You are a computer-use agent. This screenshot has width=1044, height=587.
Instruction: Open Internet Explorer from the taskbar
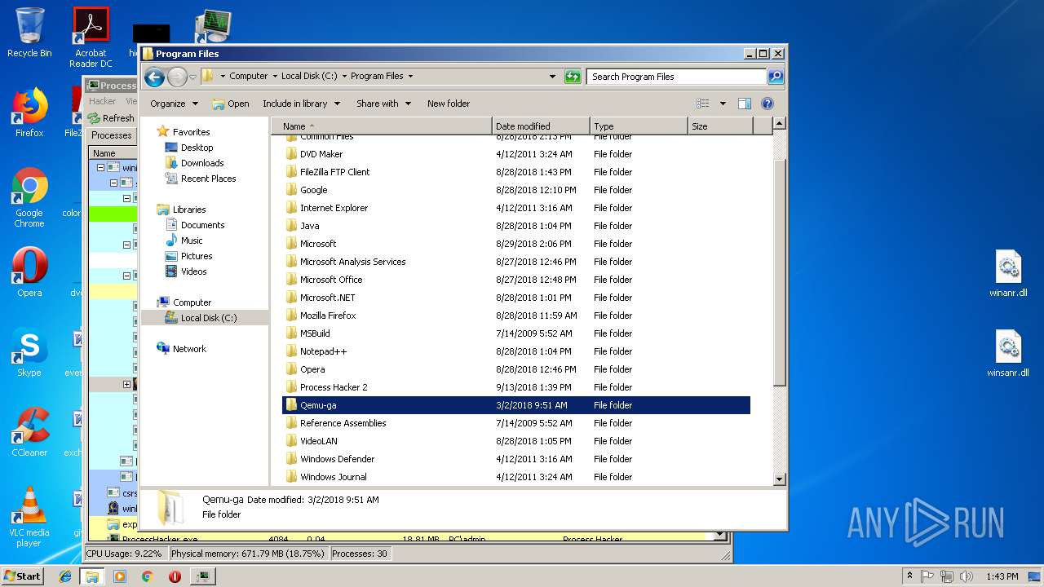(x=65, y=576)
